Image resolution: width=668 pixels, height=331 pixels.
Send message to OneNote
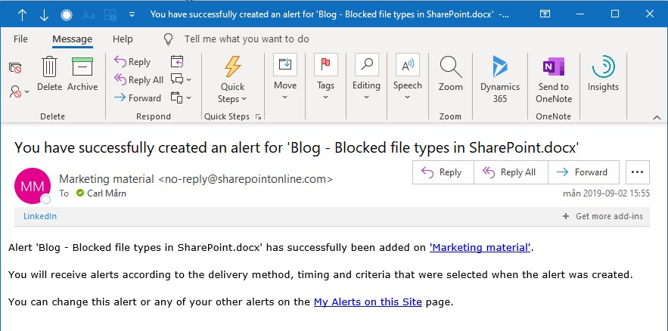click(554, 79)
